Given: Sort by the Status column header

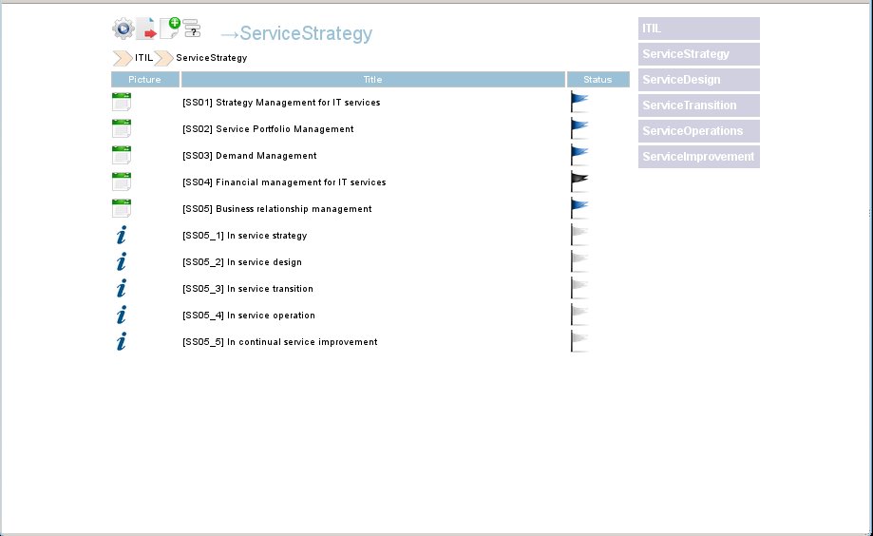Looking at the screenshot, I should click(598, 80).
